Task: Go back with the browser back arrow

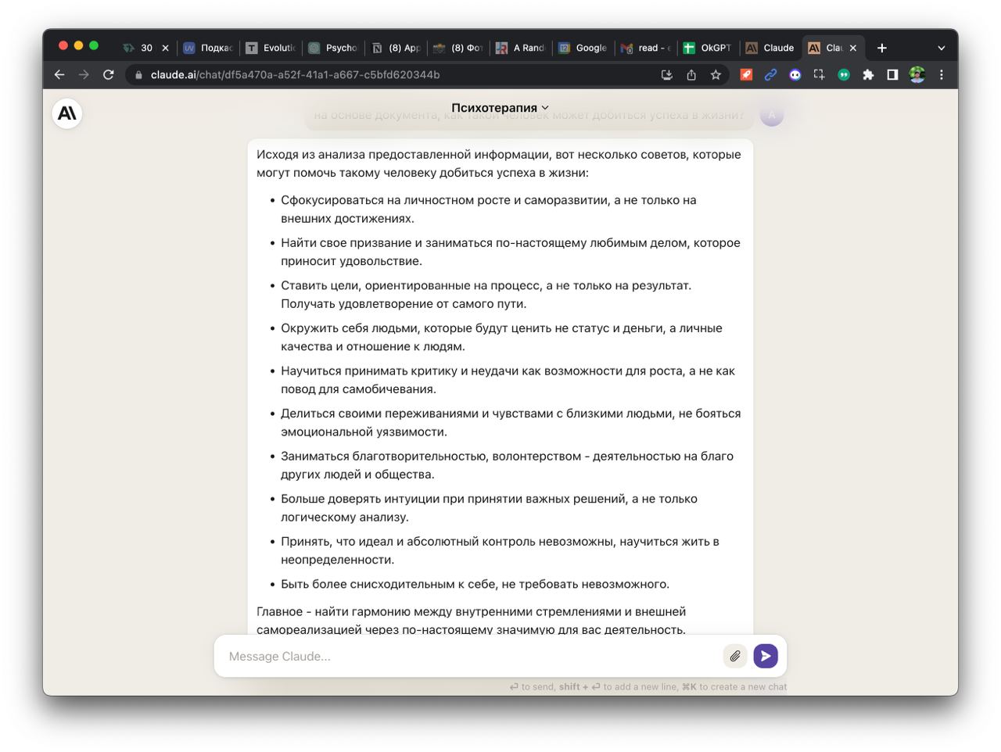Action: (59, 74)
